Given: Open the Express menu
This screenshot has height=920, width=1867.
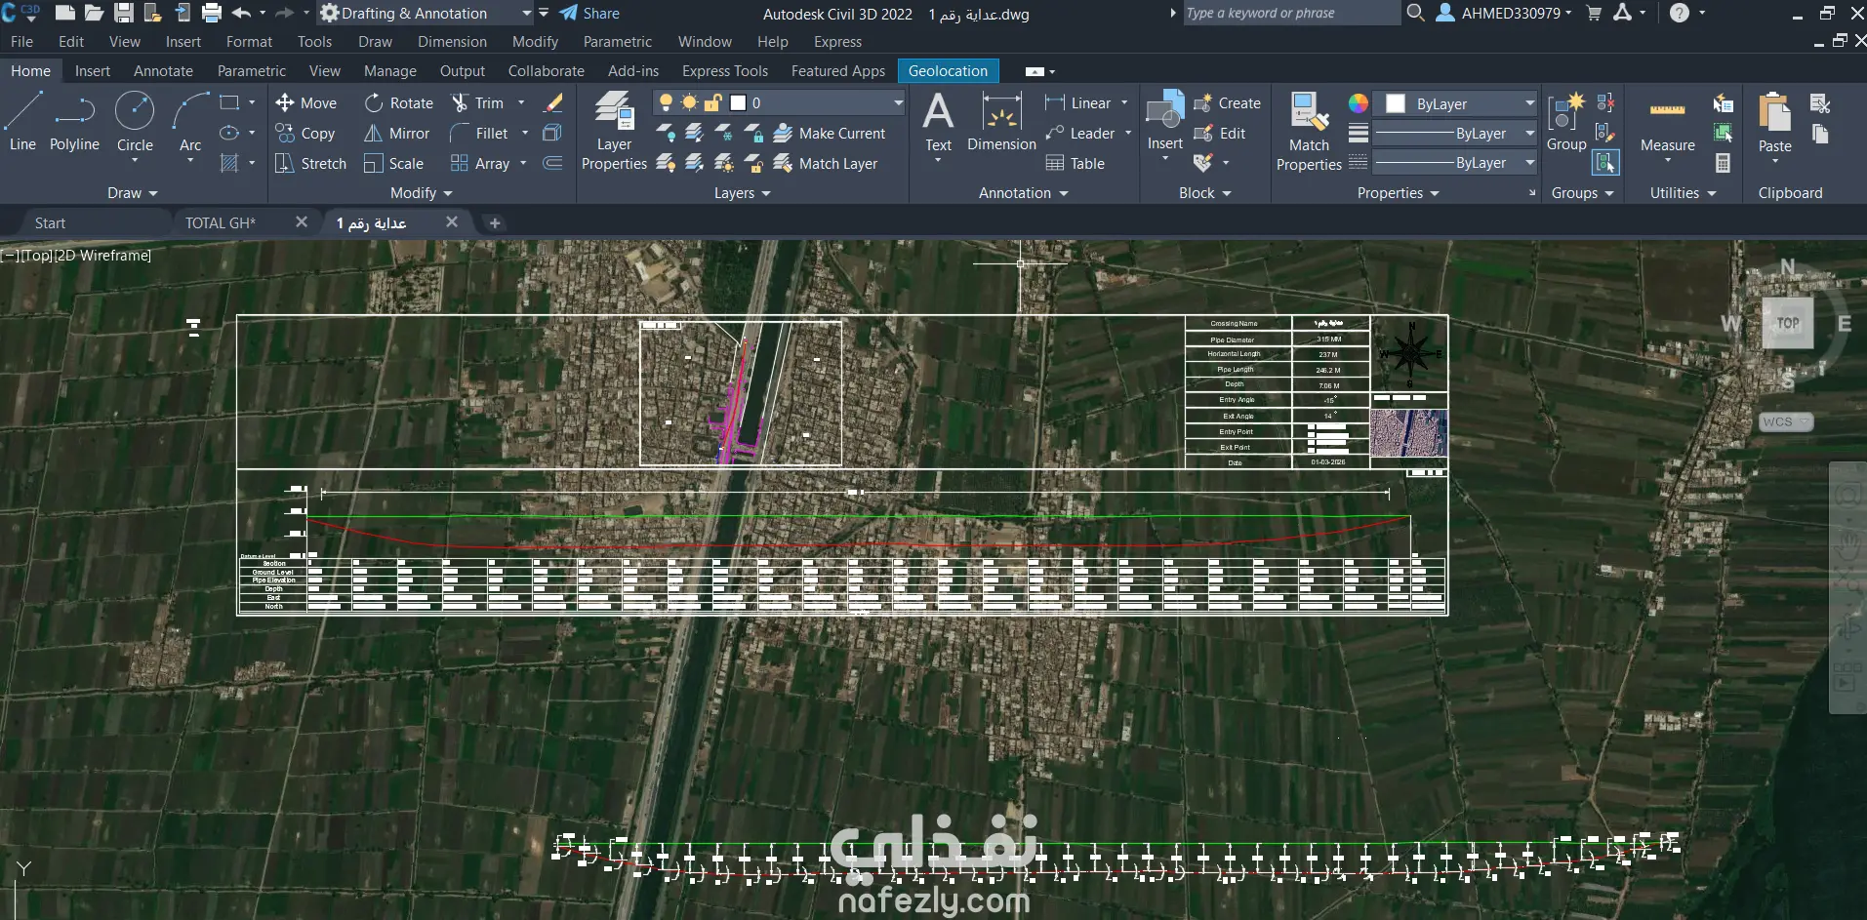Looking at the screenshot, I should [x=837, y=42].
